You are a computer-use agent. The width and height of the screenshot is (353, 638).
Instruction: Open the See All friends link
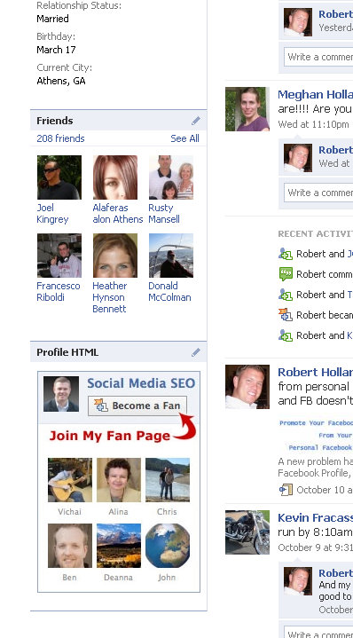pyautogui.click(x=184, y=138)
